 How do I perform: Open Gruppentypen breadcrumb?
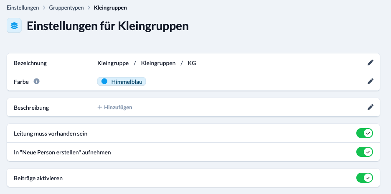tap(66, 8)
